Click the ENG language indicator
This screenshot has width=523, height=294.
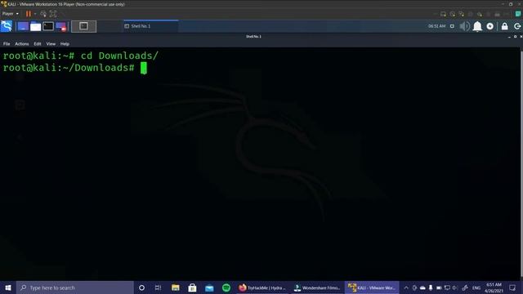[476, 287]
